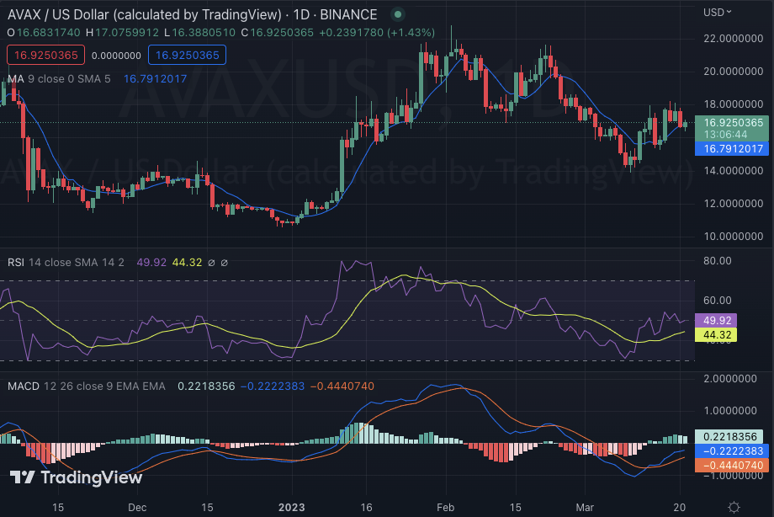Click the open price value 16.6831740
Viewport: 774px width, 517px height.
tap(49, 33)
